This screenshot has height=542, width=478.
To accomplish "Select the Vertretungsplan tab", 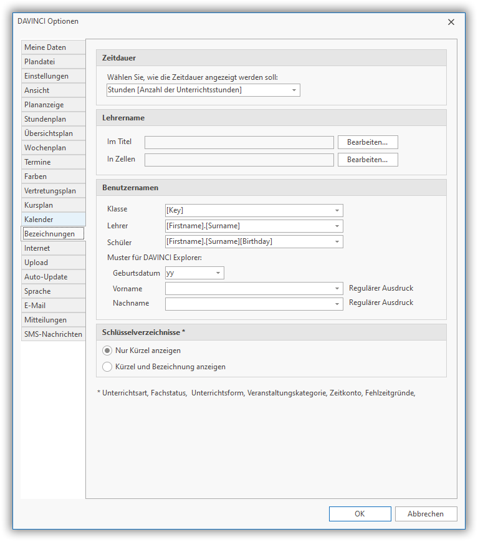I will [53, 191].
